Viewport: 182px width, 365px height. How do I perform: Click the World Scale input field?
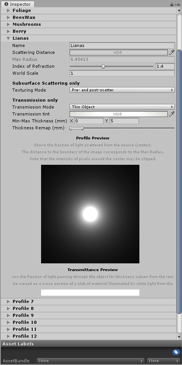point(122,73)
